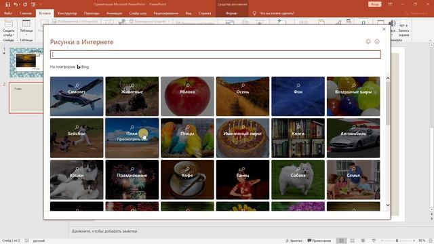Select the Яблоко image category
Image resolution: width=434 pixels, height=244 pixels.
click(187, 96)
